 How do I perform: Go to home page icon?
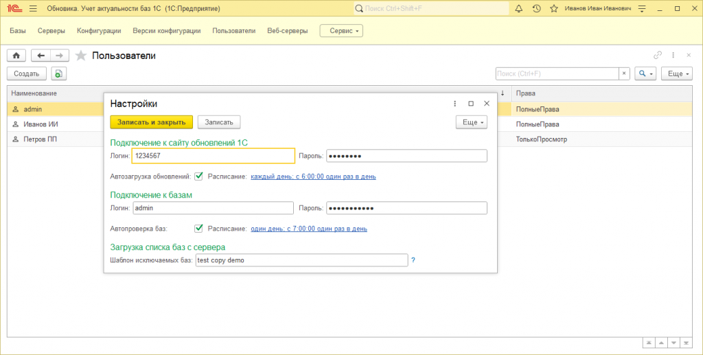click(x=16, y=56)
